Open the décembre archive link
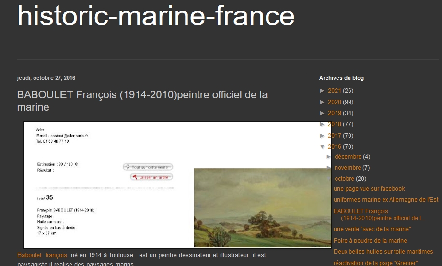Image resolution: width=442 pixels, height=266 pixels. 348,157
